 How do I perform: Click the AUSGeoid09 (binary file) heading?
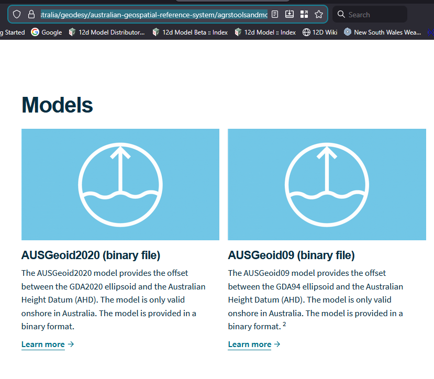click(x=291, y=255)
